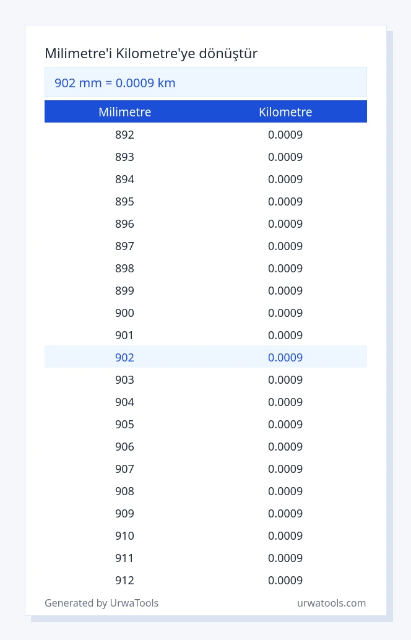This screenshot has height=640, width=411.
Task: Click the 0.0009 value in highlighted row
Action: coord(285,358)
